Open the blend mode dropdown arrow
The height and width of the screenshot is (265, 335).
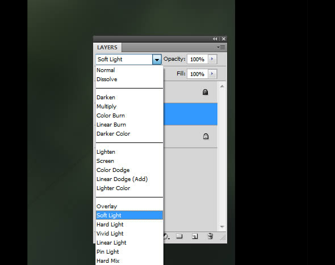pos(157,60)
